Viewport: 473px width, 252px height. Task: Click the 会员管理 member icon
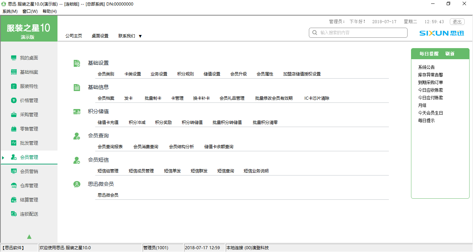[14, 157]
